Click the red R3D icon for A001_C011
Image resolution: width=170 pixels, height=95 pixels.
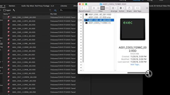coord(9,55)
